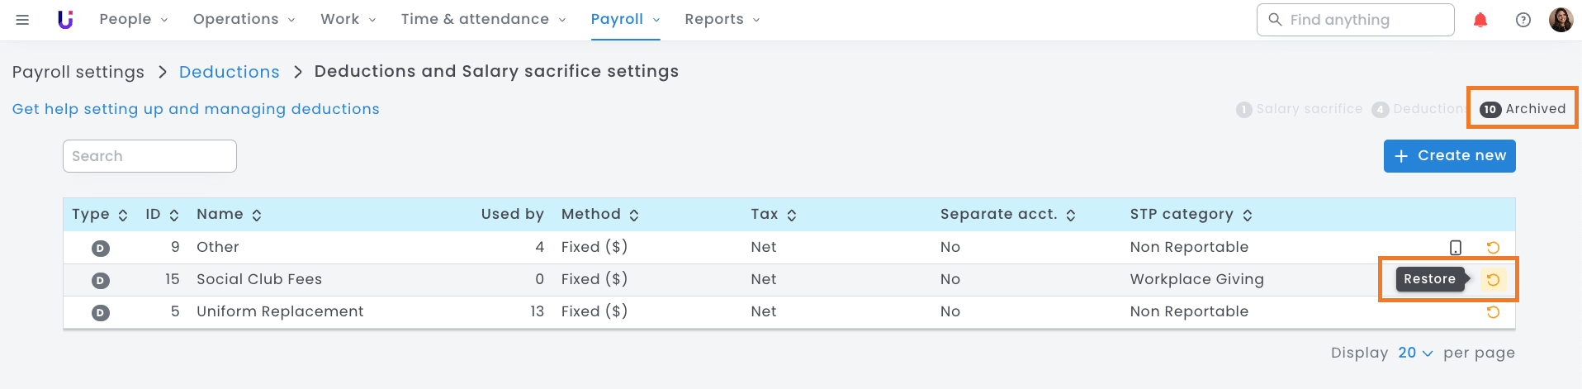Open the notifications bell

pos(1480,20)
